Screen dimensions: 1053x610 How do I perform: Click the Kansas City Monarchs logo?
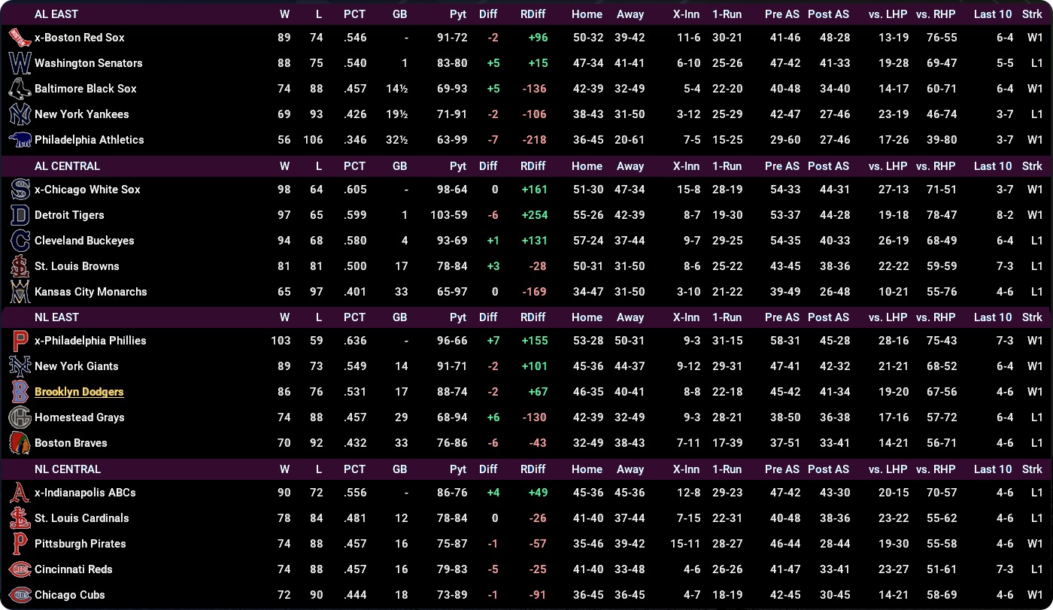click(20, 292)
